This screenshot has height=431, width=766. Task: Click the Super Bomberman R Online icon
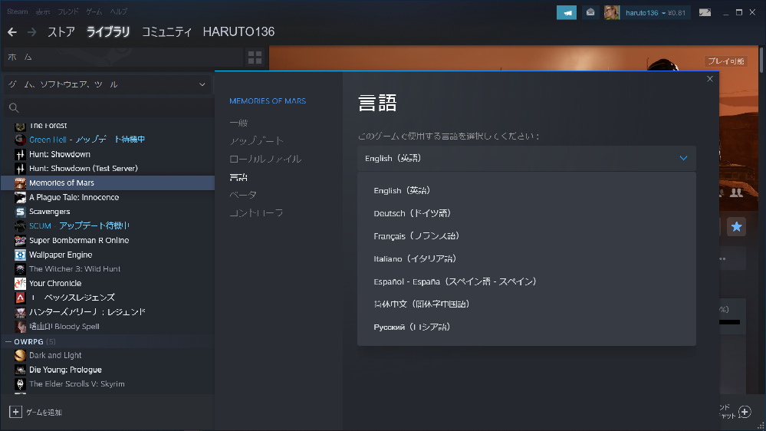point(20,240)
